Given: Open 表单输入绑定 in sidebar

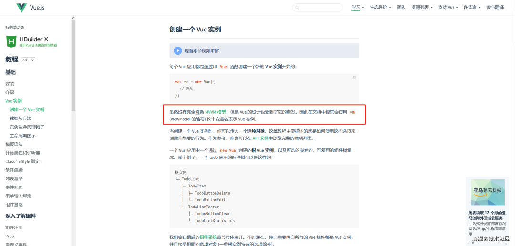Looking at the screenshot, I should point(19,196).
